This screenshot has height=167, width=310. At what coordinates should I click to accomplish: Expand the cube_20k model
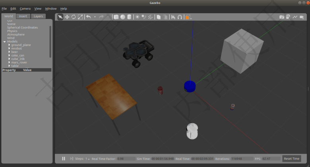click(9, 59)
